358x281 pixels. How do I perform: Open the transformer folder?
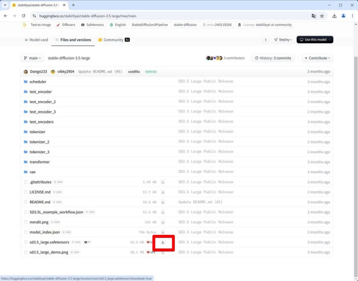[x=40, y=162]
